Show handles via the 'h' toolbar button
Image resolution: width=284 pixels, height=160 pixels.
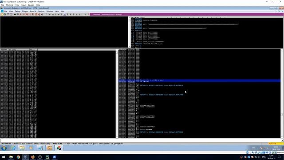point(61,14)
